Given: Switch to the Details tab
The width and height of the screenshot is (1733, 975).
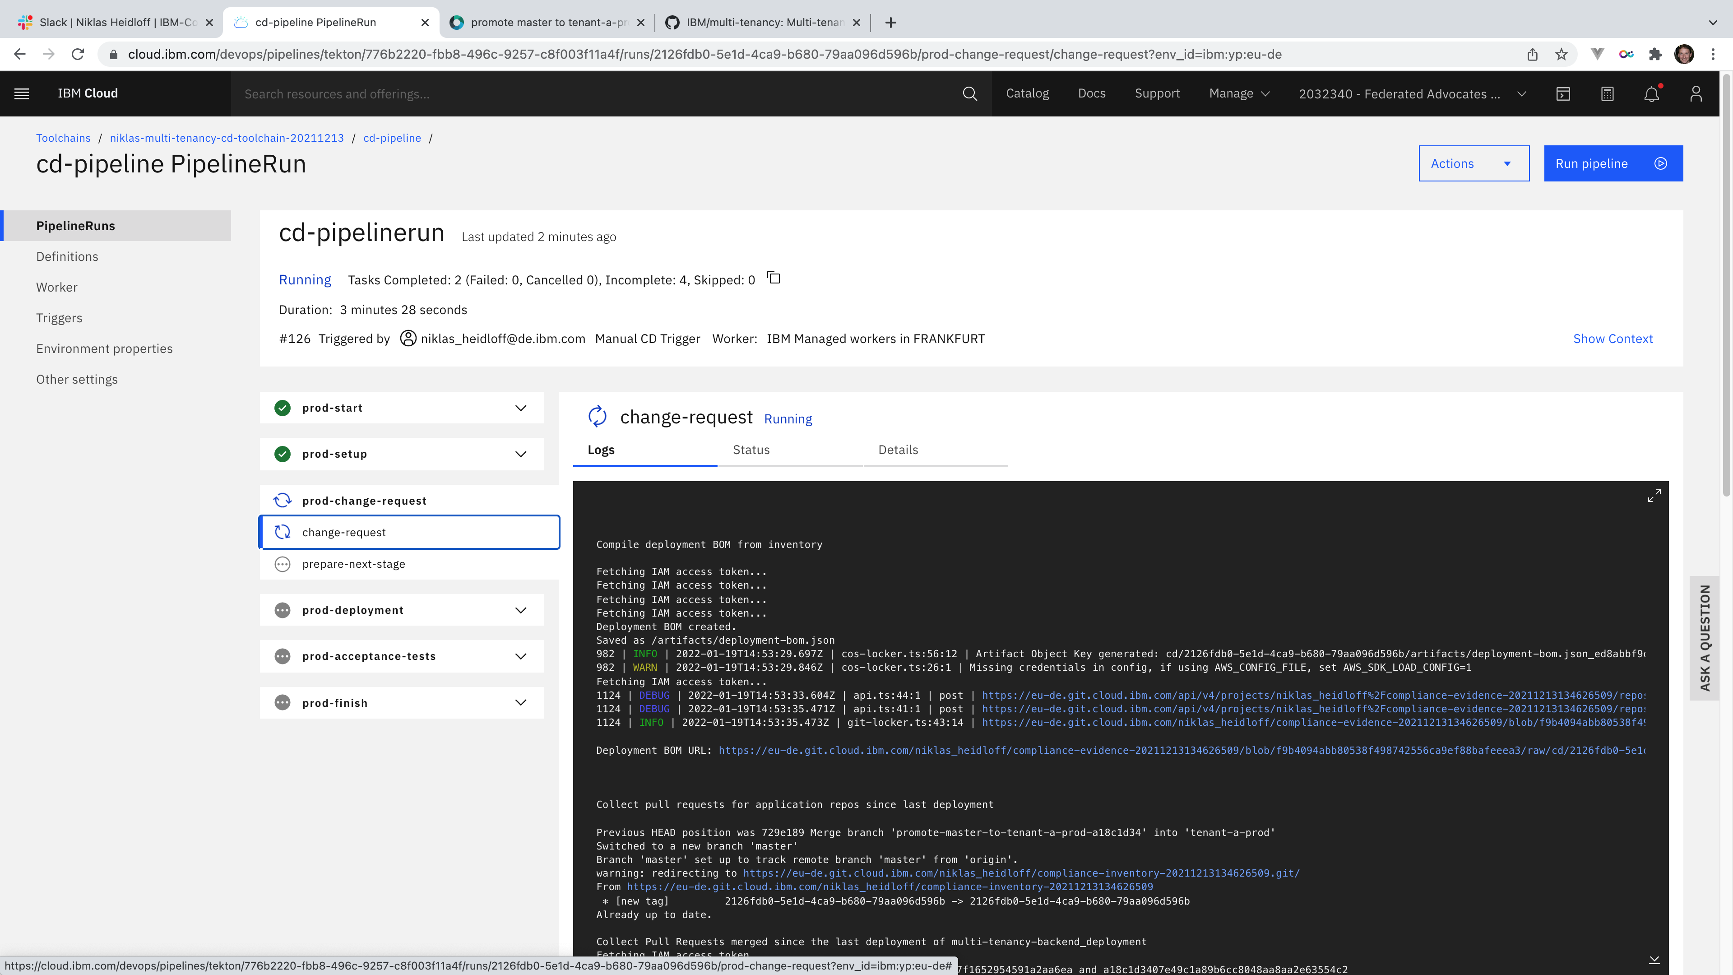Looking at the screenshot, I should [898, 450].
